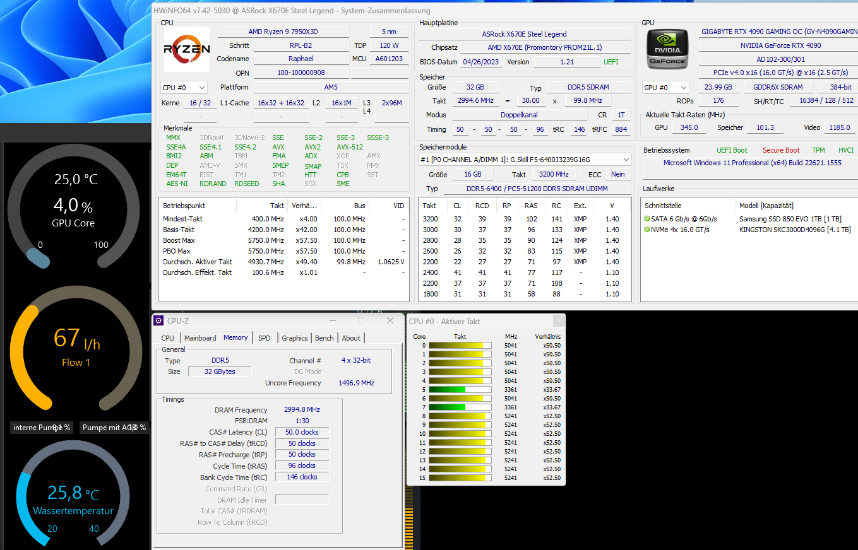Close the CPU #0 Aktiver Takt window
Screen dimensions: 858x550
pyautogui.click(x=558, y=321)
